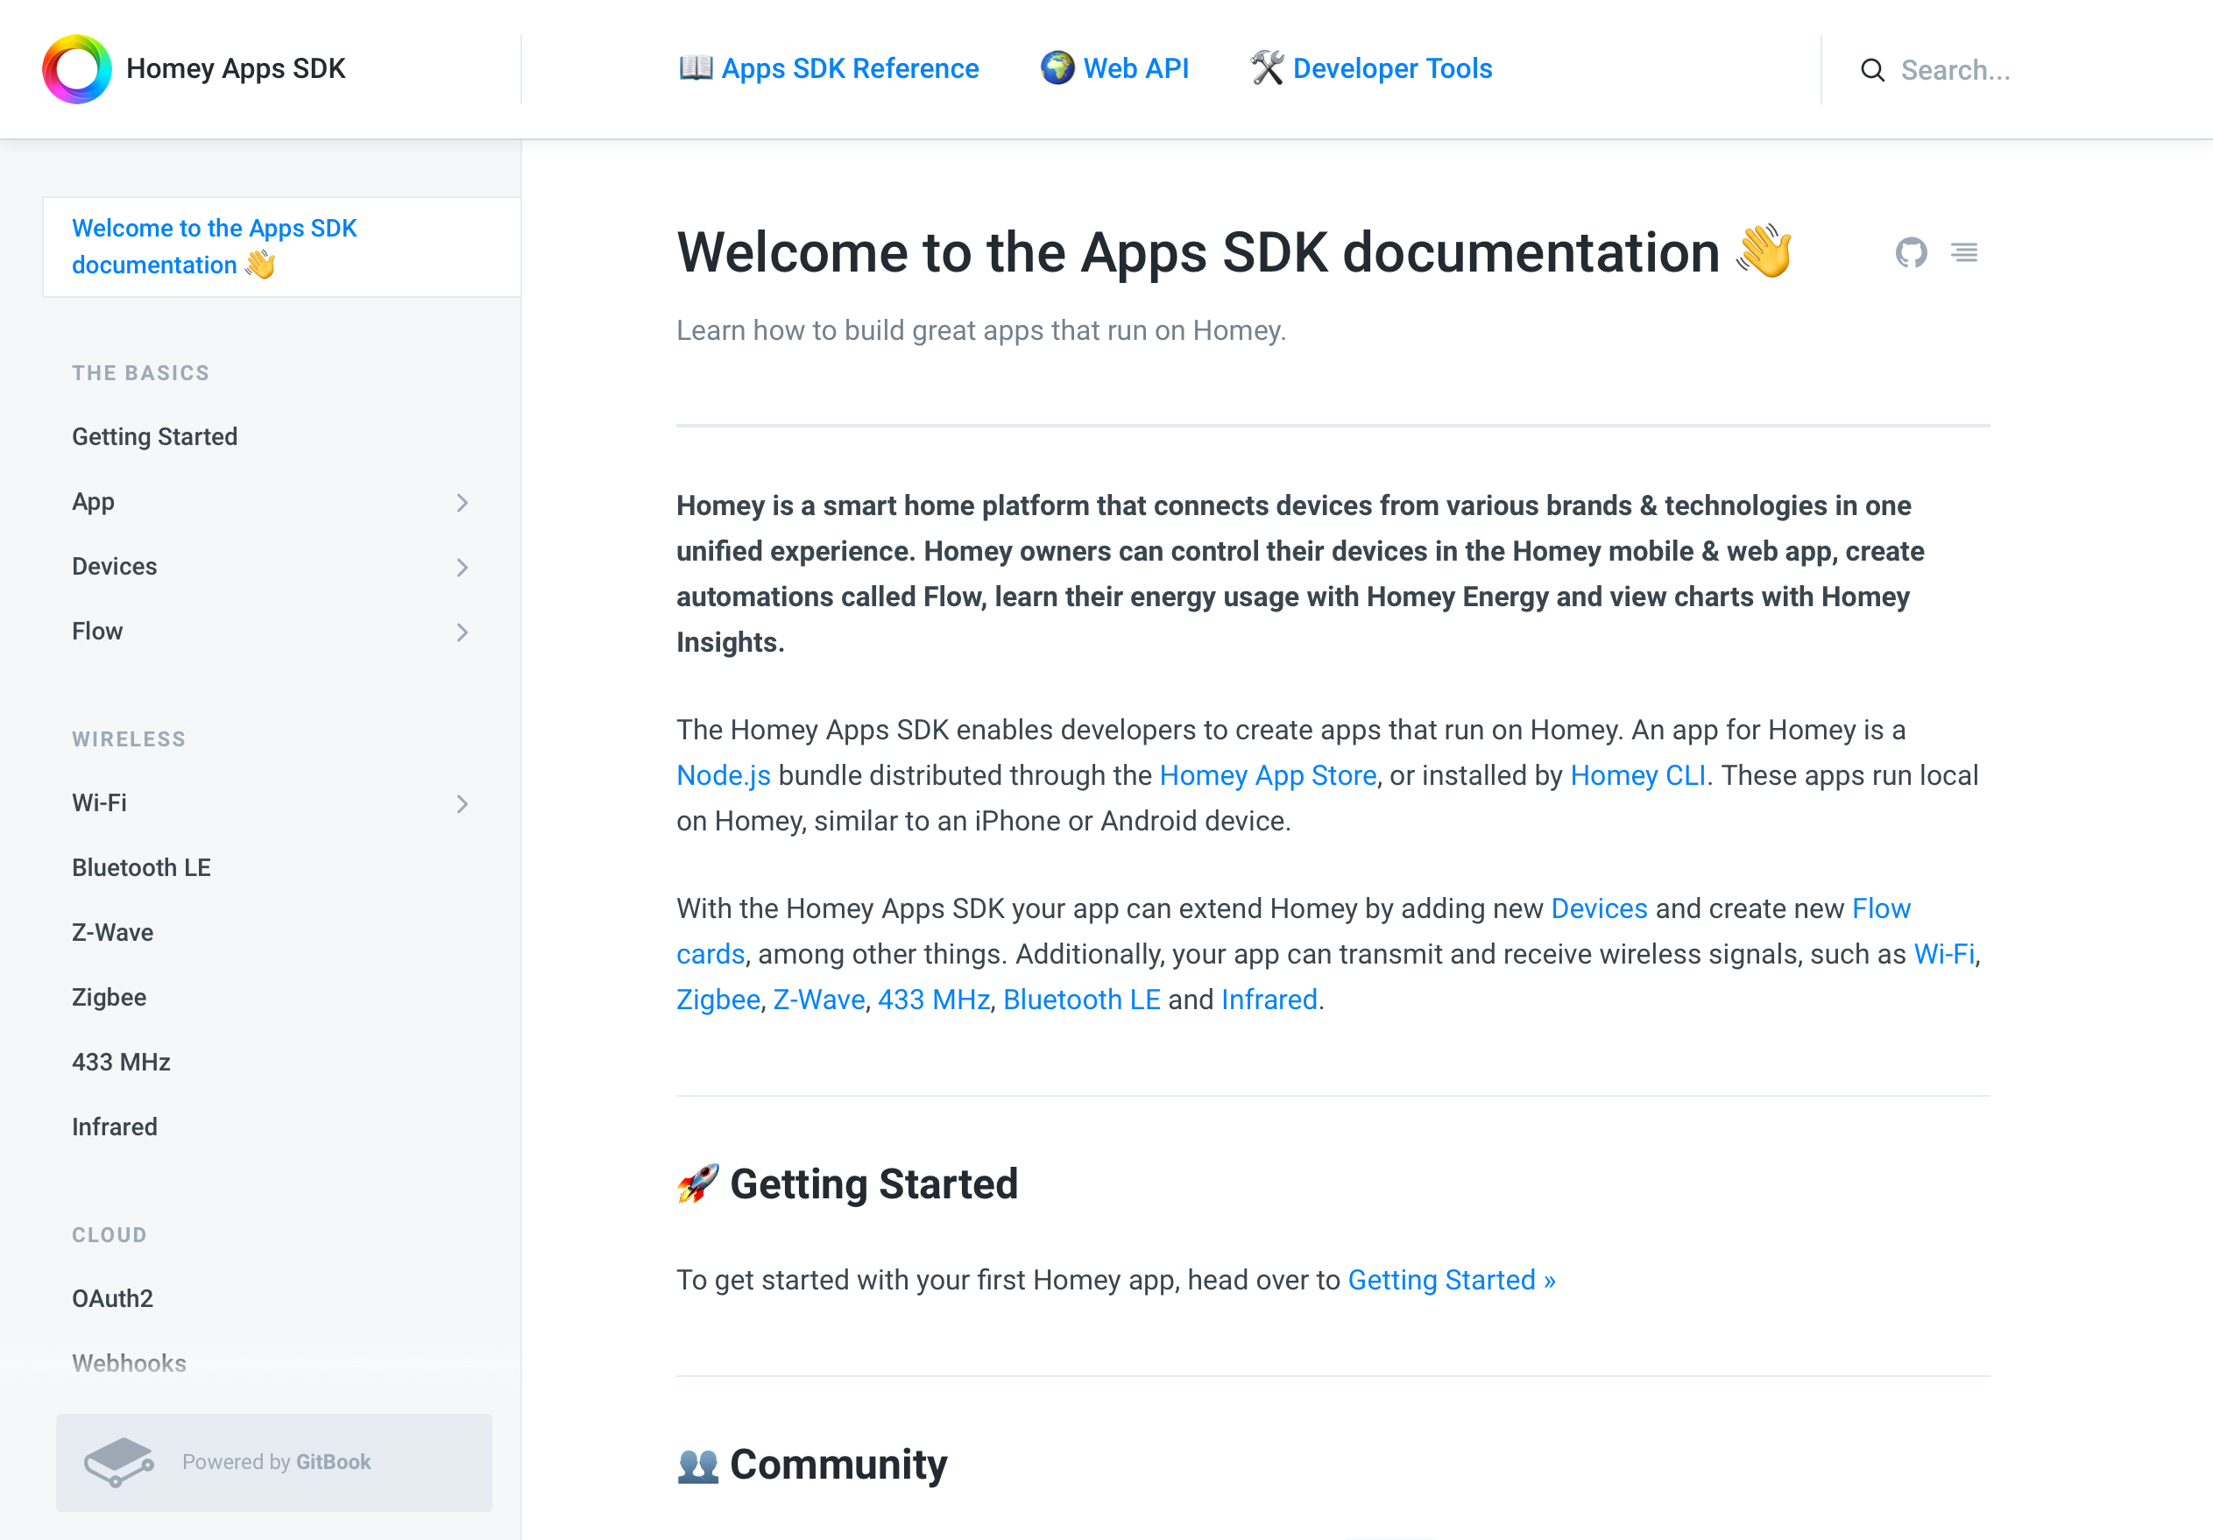Click the search magnifier icon
Viewport: 2213px width, 1540px height.
(x=1872, y=70)
